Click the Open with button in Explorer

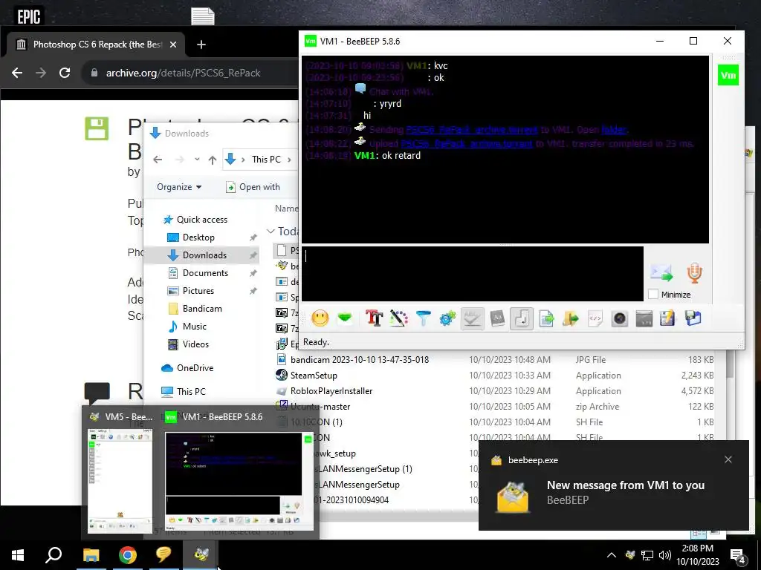point(253,187)
